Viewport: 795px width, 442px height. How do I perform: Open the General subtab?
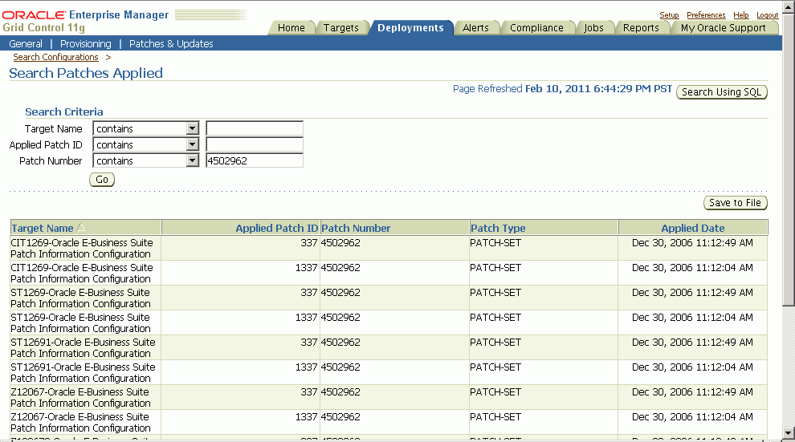pyautogui.click(x=26, y=43)
